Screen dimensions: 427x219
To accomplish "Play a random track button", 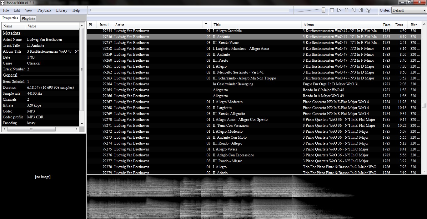I will coord(368,10).
